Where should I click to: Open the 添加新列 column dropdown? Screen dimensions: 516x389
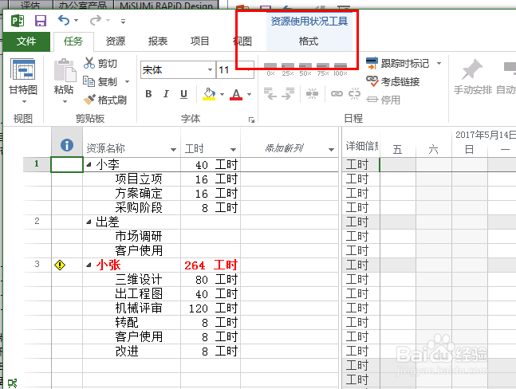tap(332, 150)
